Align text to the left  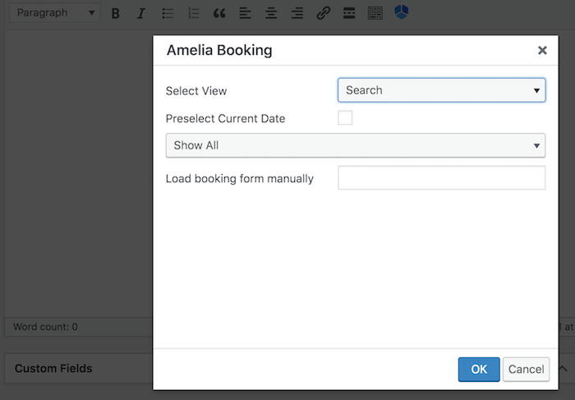tap(245, 13)
